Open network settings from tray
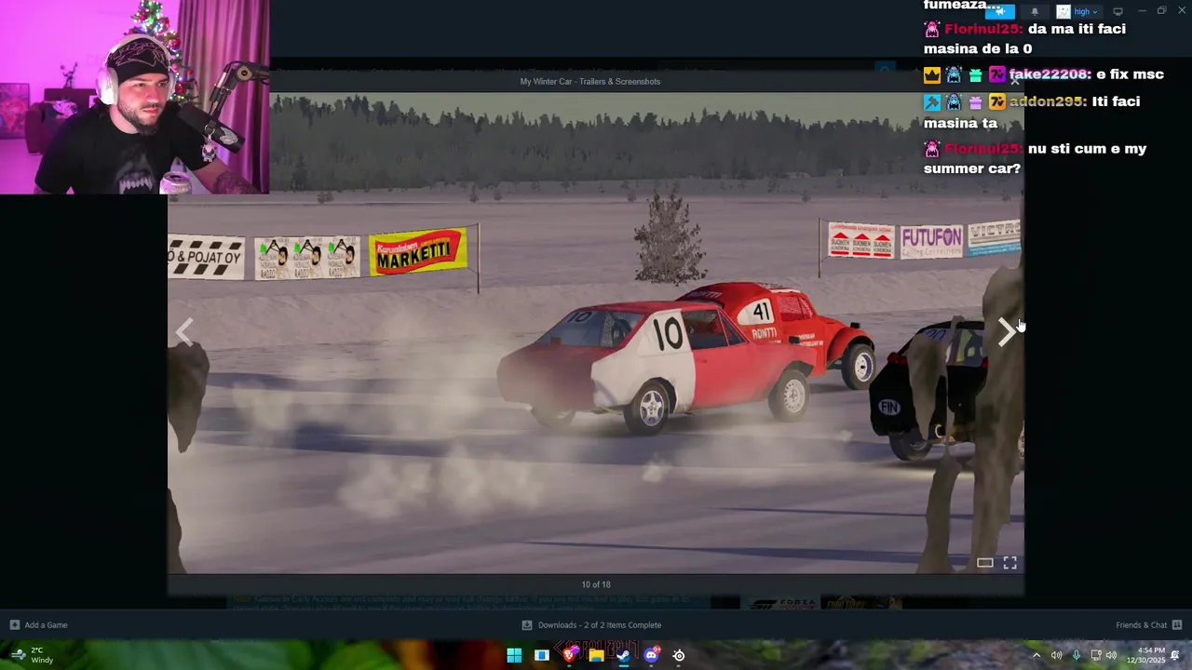Viewport: 1192px width, 670px height. pyautogui.click(x=1095, y=655)
